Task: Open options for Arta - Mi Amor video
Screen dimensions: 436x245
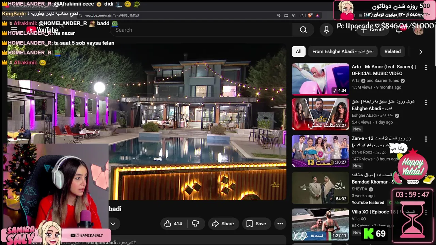Action: [x=426, y=67]
